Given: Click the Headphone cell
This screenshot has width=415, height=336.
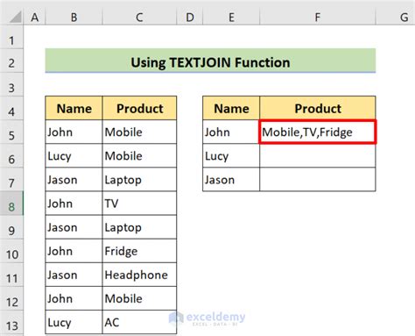Looking at the screenshot, I should click(139, 275).
